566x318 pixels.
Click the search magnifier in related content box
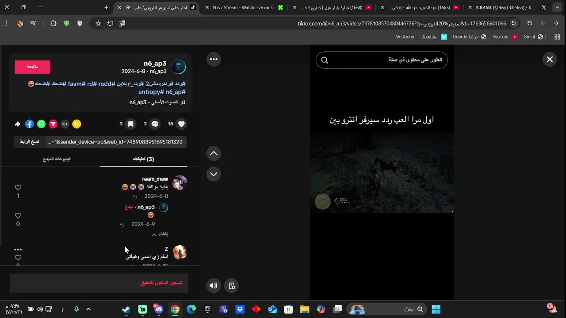(x=325, y=60)
